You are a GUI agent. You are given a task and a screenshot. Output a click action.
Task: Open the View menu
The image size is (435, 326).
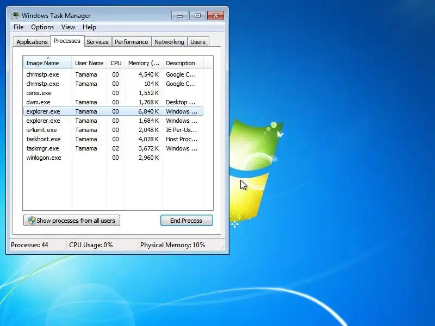point(68,27)
